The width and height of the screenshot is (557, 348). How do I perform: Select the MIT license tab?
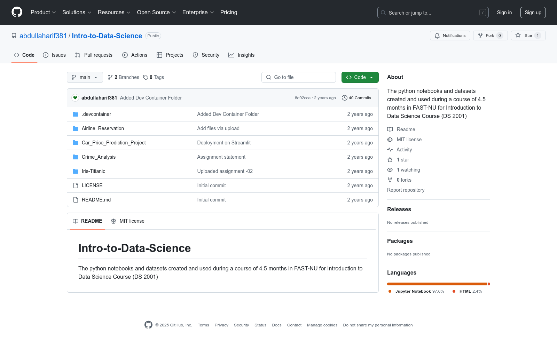127,221
